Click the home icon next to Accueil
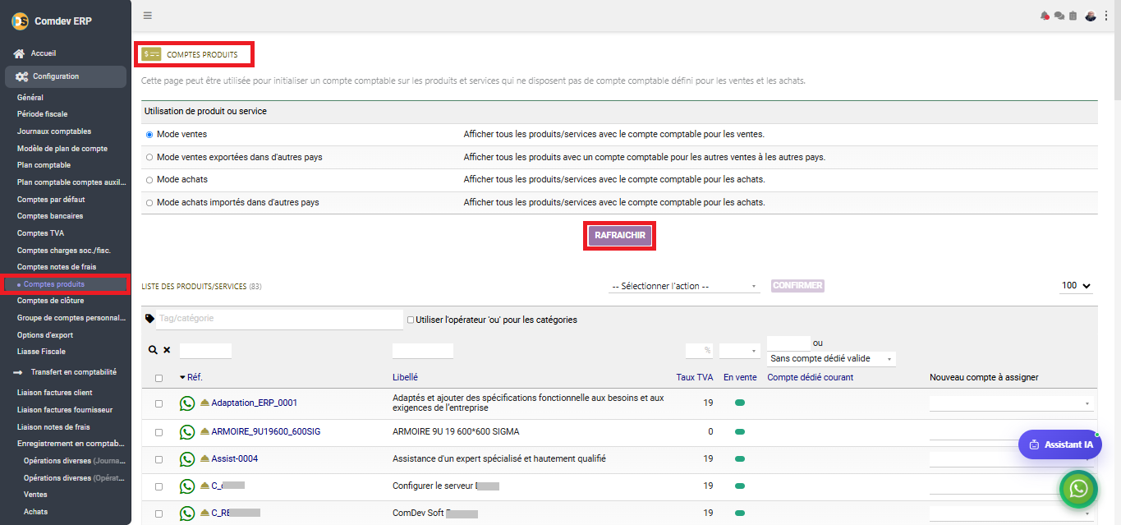Image resolution: width=1121 pixels, height=525 pixels. pyautogui.click(x=19, y=53)
